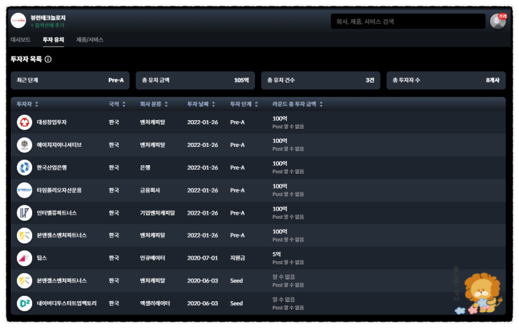Open the 한국산업은행 investor name
The width and height of the screenshot is (519, 328).
tap(52, 168)
